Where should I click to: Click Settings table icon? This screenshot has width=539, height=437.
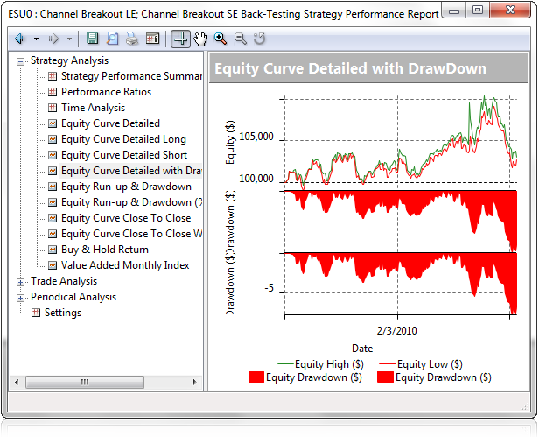(36, 313)
